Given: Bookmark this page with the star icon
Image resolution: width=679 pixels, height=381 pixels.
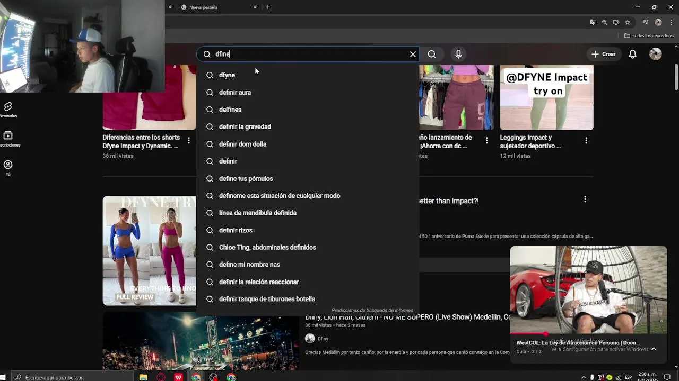Looking at the screenshot, I should pos(628,22).
